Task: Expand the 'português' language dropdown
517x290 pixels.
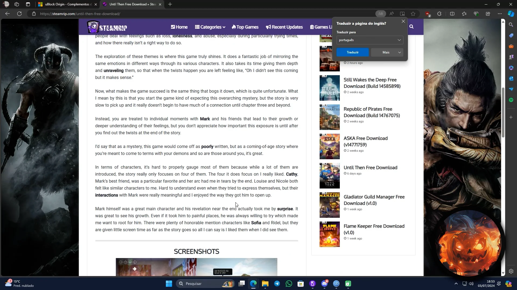Action: click(370, 40)
